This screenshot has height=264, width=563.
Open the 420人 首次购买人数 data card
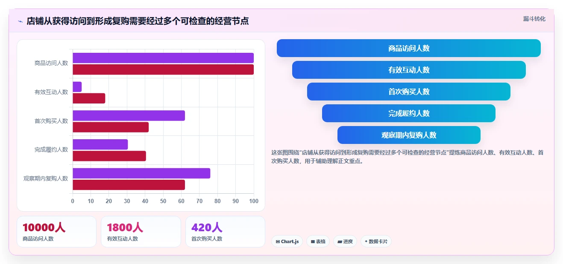pos(225,232)
